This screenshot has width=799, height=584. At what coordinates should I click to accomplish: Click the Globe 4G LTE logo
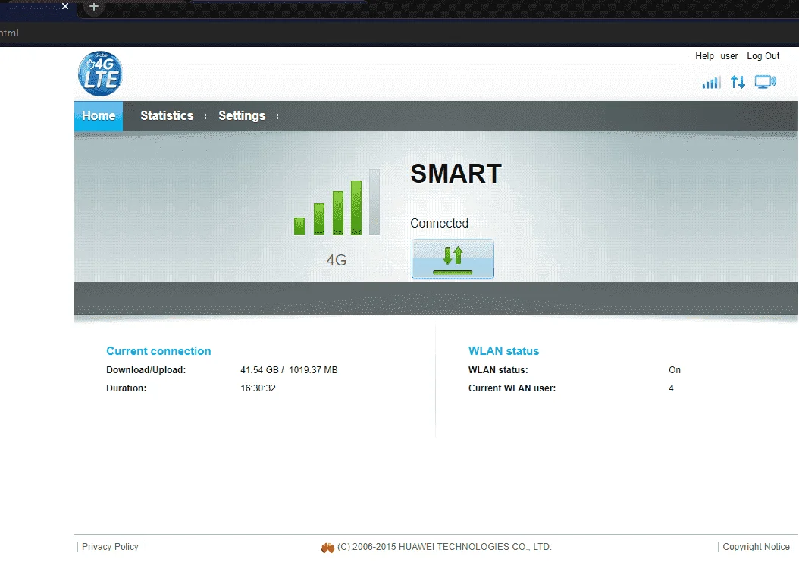[100, 74]
